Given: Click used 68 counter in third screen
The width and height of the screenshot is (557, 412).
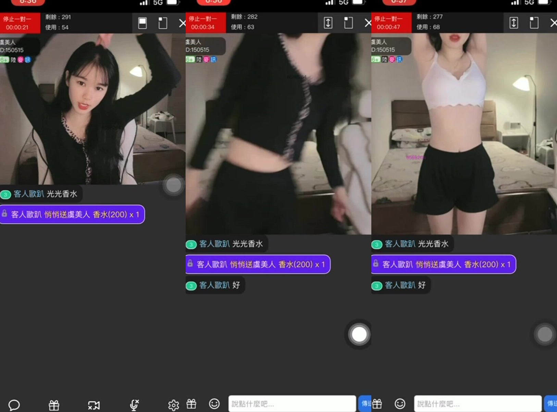Looking at the screenshot, I should tap(428, 27).
